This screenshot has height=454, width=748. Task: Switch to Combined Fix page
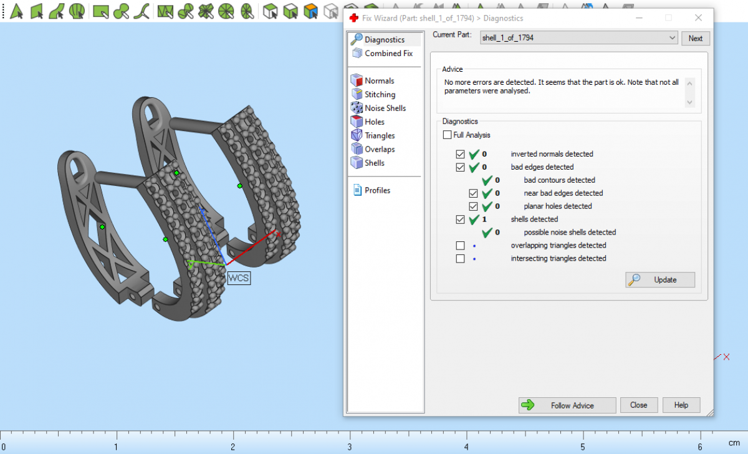point(388,54)
